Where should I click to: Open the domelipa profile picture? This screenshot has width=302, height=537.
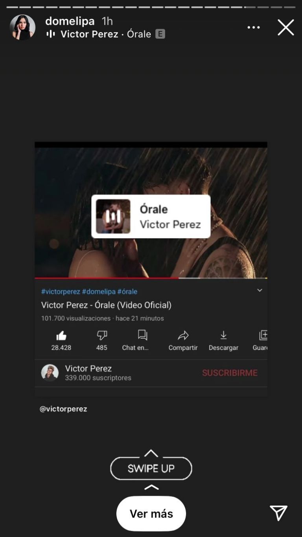pyautogui.click(x=22, y=28)
